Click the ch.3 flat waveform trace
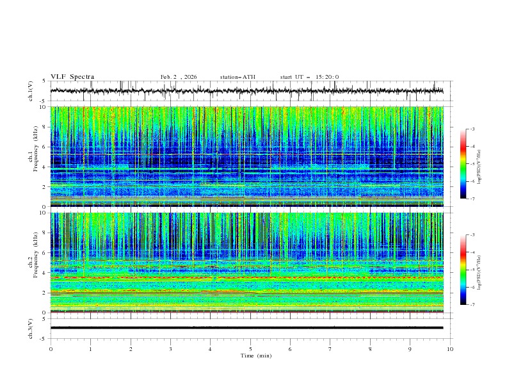The width and height of the screenshot is (507, 392). tap(246, 328)
